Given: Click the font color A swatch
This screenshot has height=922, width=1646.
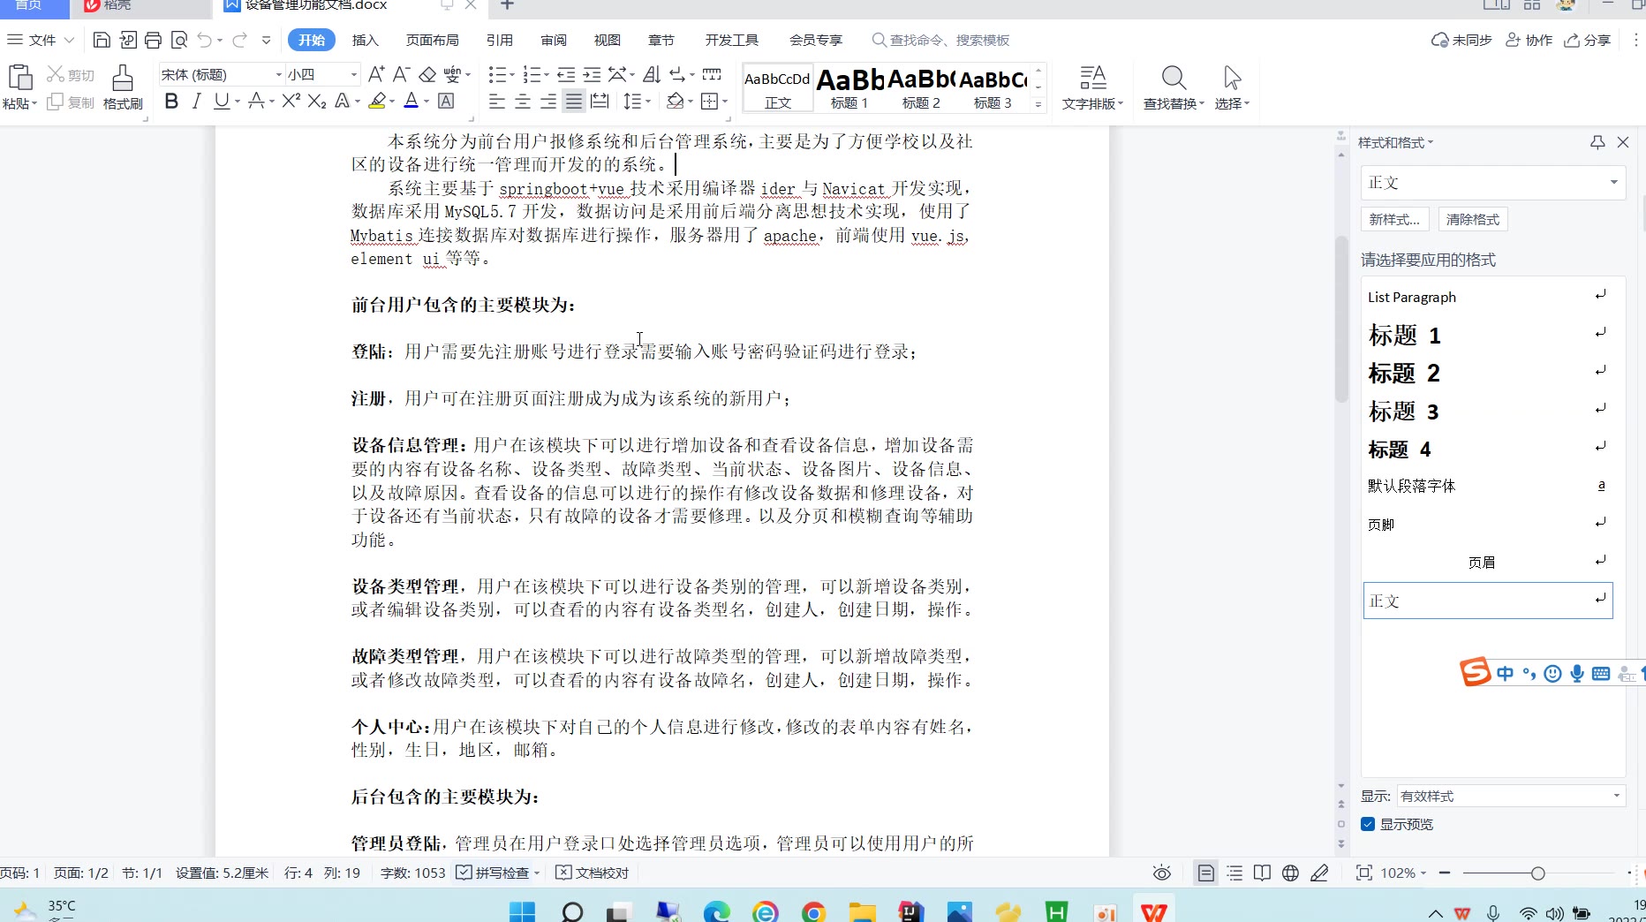Looking at the screenshot, I should coord(411,101).
